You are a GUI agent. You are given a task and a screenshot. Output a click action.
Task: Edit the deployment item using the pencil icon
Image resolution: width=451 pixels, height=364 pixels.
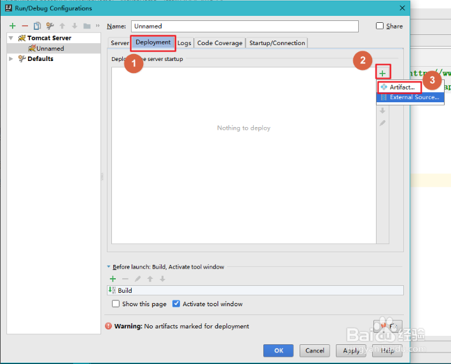382,123
